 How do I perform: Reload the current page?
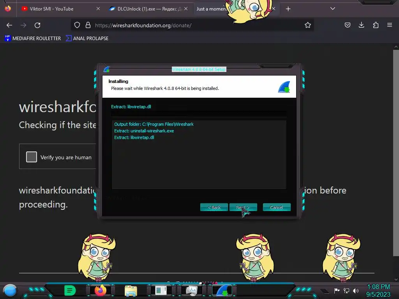tap(37, 25)
